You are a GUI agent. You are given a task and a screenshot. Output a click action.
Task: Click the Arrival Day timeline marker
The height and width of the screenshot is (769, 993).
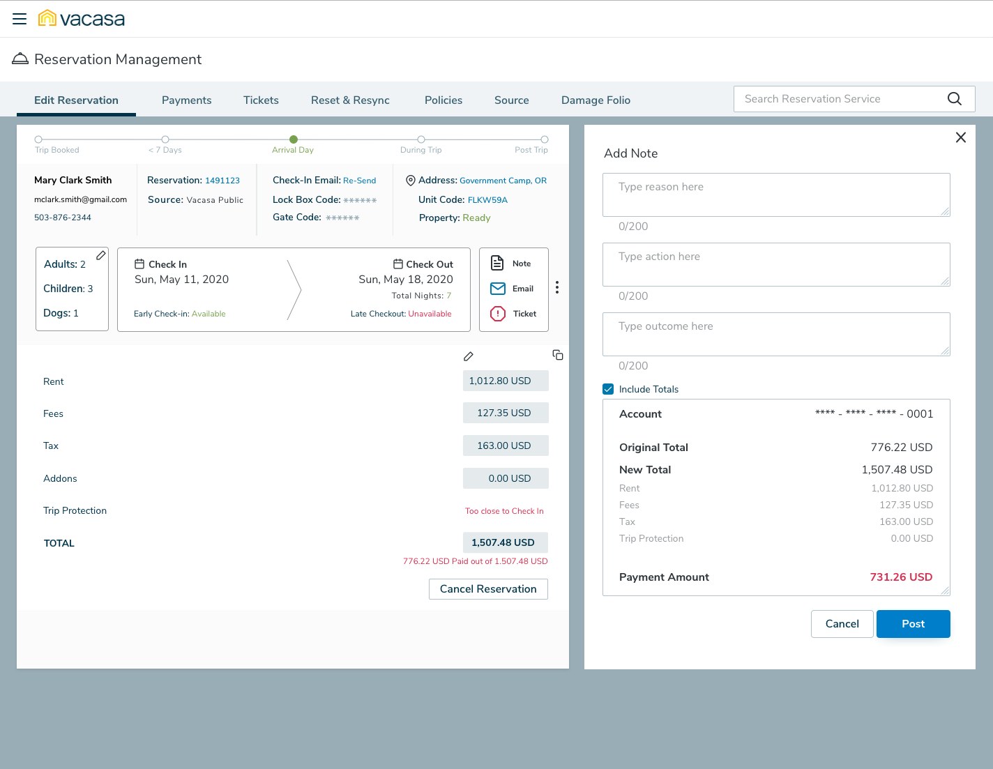coord(294,139)
